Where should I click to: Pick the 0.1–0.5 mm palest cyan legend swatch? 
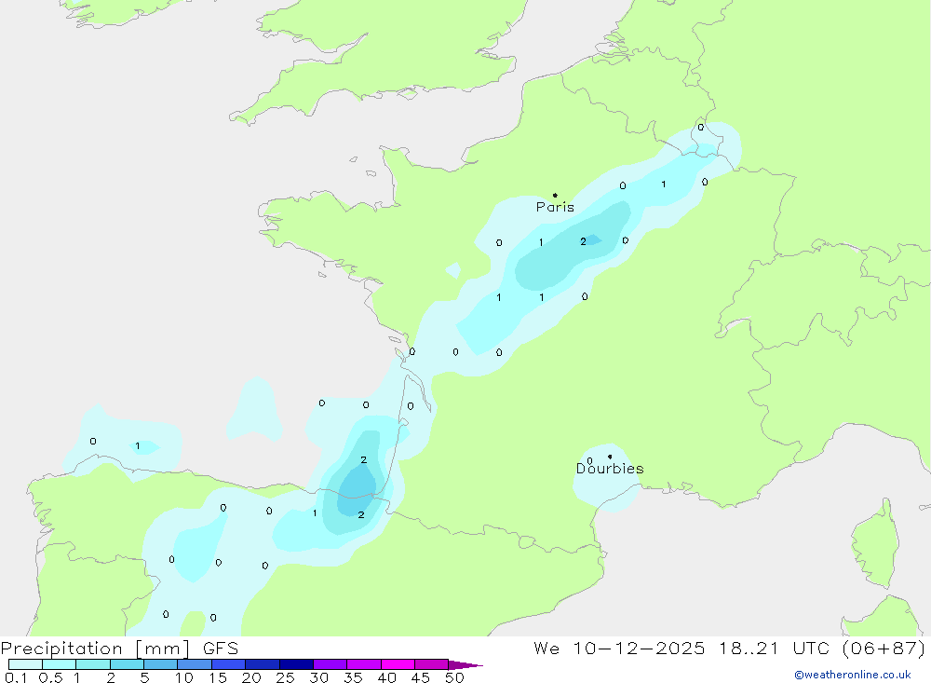(x=25, y=664)
